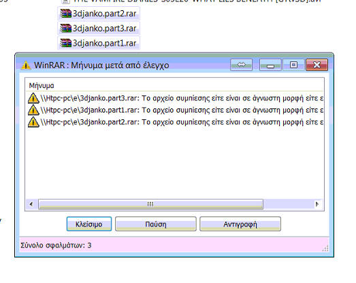
Task: Click the Αντιγραφή button
Action: [240, 224]
